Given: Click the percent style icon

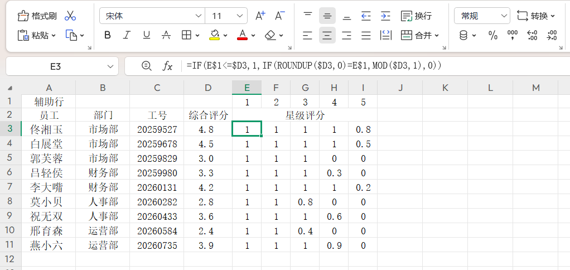Looking at the screenshot, I should [493, 36].
